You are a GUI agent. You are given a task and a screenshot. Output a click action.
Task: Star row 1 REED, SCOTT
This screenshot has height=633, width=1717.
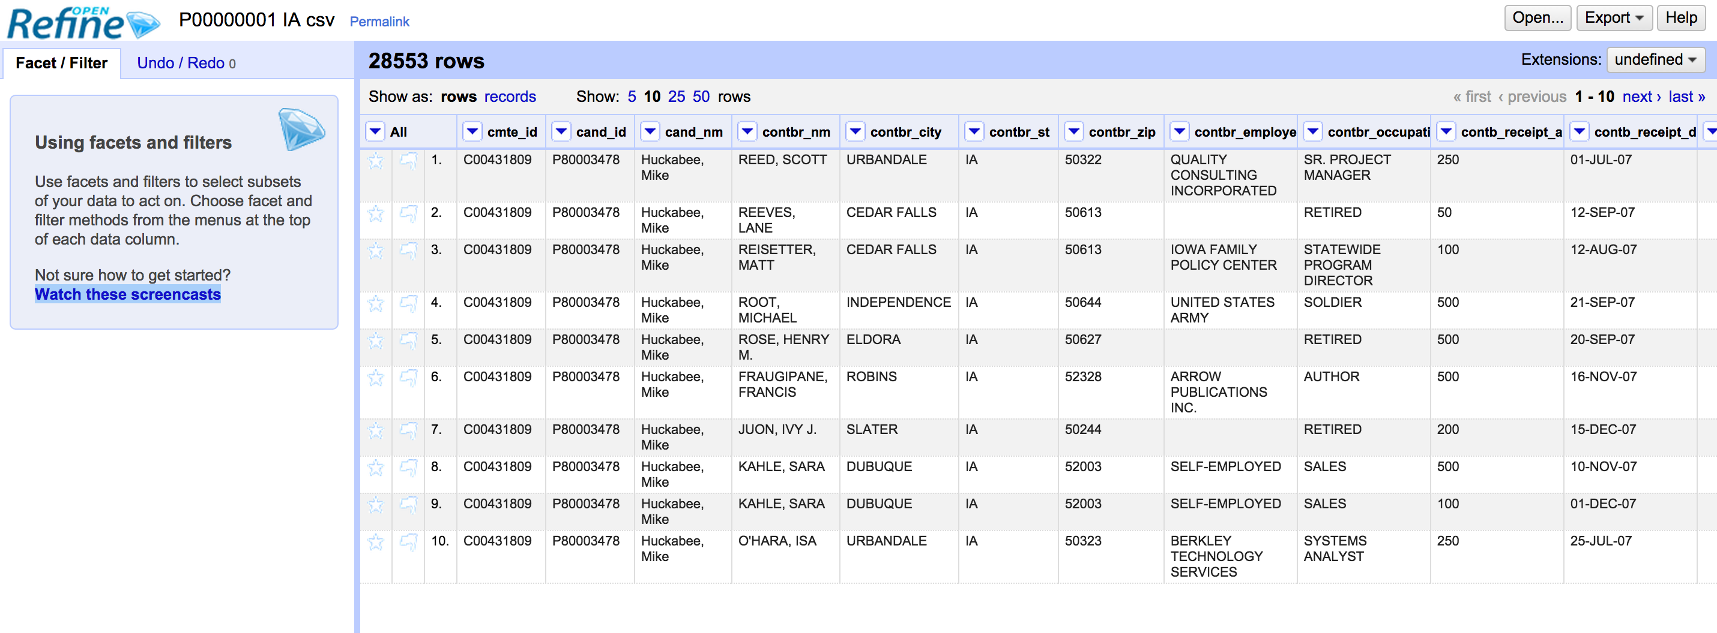pos(376,161)
